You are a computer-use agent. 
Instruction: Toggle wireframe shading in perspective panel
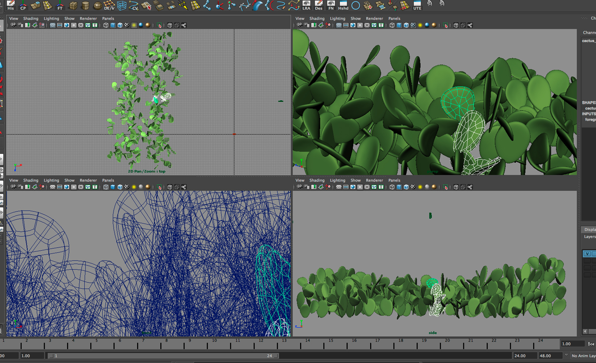tap(392, 25)
